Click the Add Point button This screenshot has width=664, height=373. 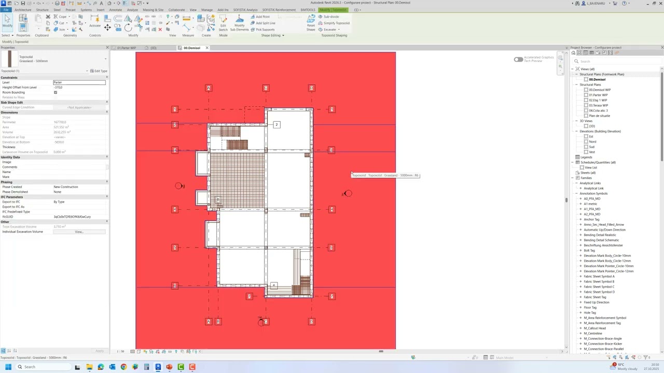pos(260,17)
